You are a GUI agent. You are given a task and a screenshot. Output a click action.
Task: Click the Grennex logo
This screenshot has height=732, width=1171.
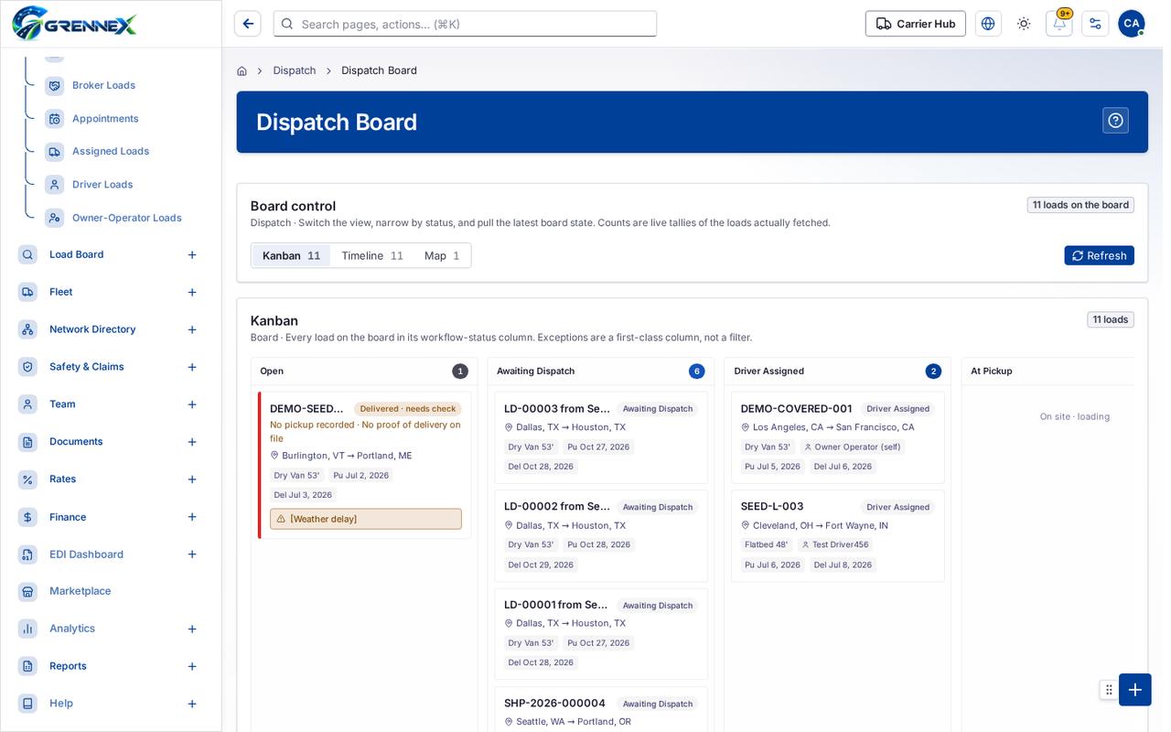(74, 23)
